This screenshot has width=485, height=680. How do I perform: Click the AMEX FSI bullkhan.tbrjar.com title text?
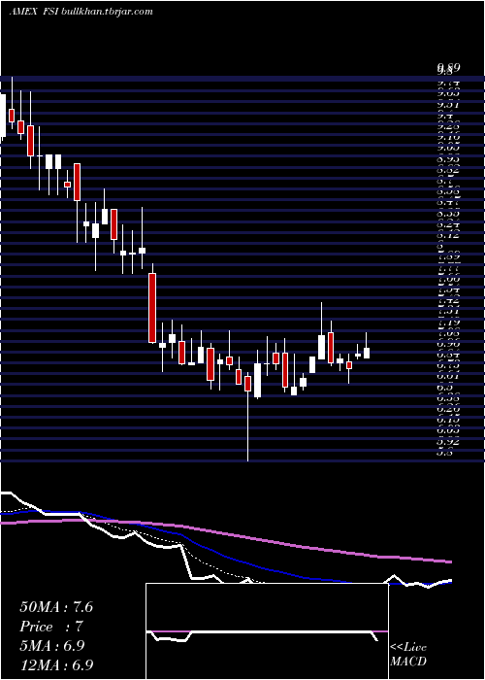[81, 12]
